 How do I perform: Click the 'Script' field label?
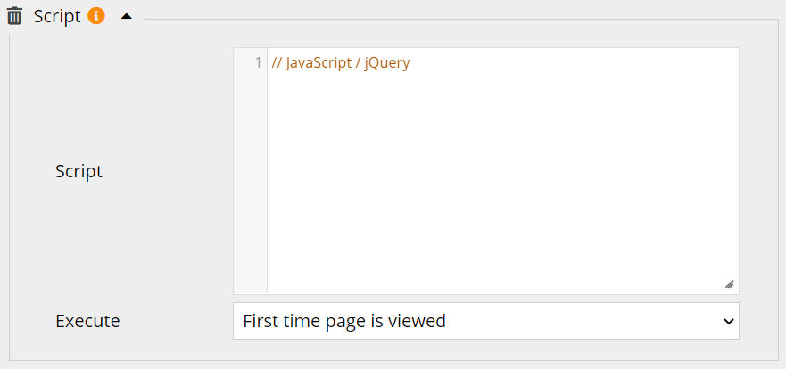(79, 171)
